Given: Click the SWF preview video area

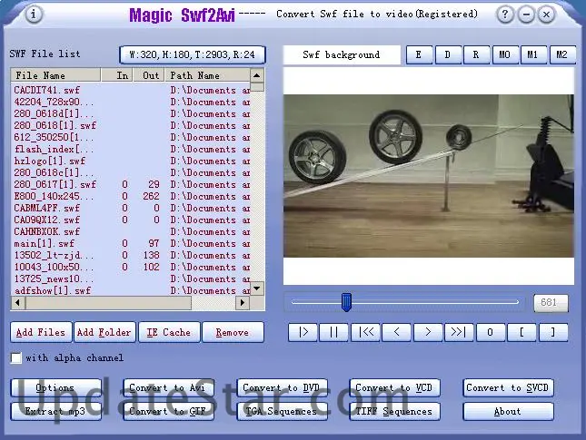Looking at the screenshot, I should 429,176.
